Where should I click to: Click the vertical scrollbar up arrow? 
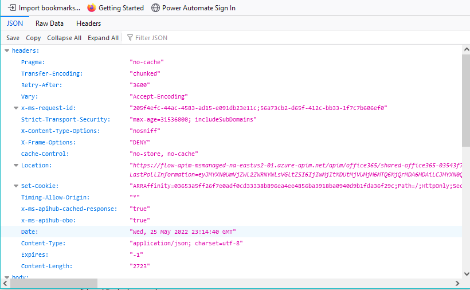(x=467, y=49)
